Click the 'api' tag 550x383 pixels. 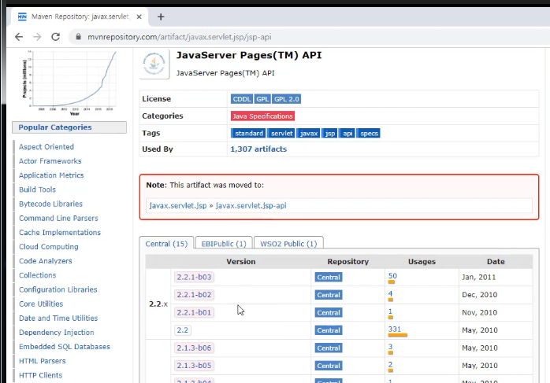[347, 134]
